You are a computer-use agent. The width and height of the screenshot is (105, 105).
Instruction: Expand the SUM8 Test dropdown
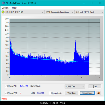[x=75, y=87]
